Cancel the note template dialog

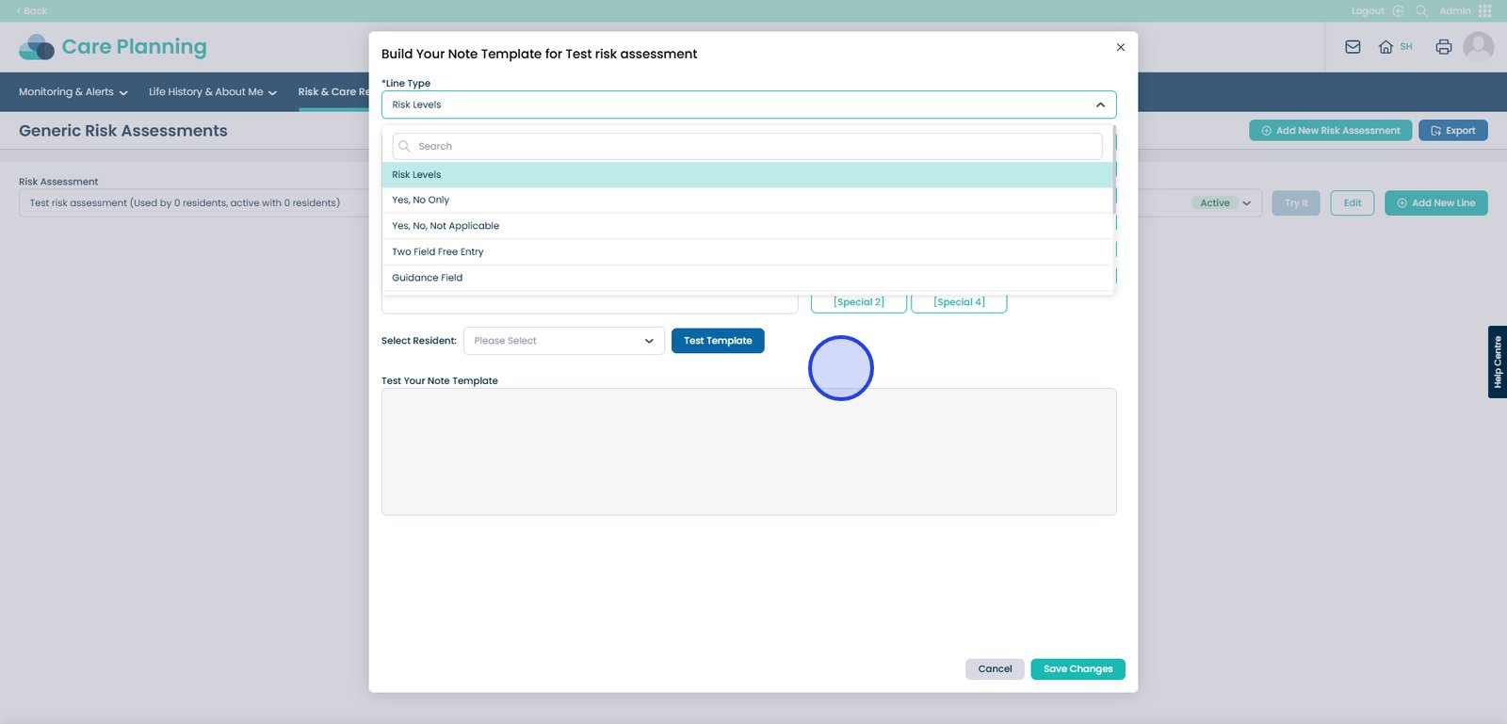click(x=995, y=669)
